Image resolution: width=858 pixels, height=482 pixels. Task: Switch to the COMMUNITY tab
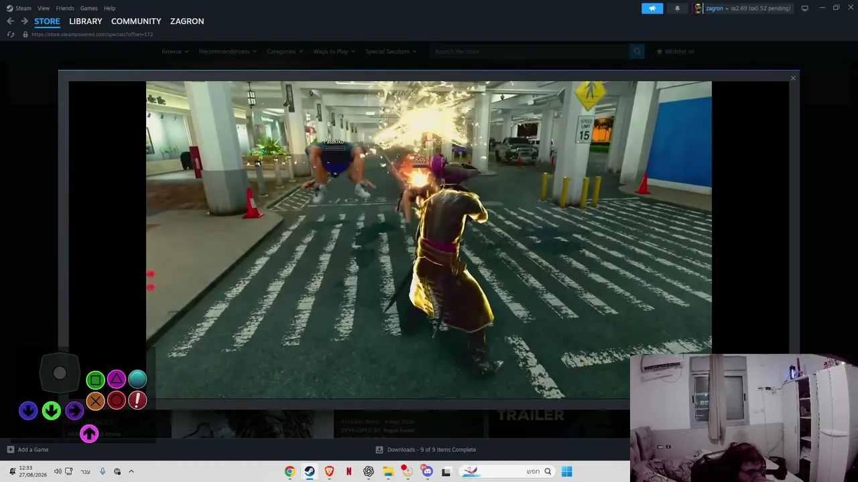pyautogui.click(x=136, y=21)
